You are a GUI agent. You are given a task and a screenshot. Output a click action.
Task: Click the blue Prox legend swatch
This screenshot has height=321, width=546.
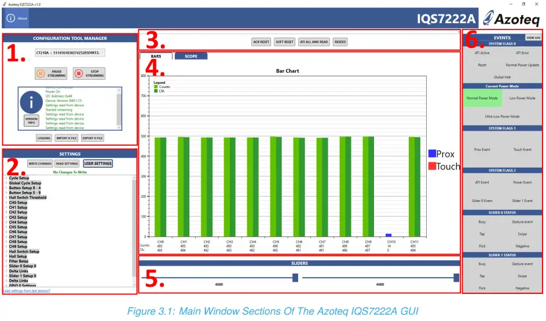(x=432, y=153)
